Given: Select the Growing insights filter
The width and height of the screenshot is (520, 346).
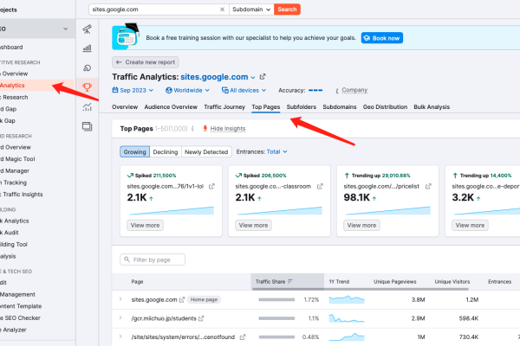Looking at the screenshot, I should click(134, 151).
